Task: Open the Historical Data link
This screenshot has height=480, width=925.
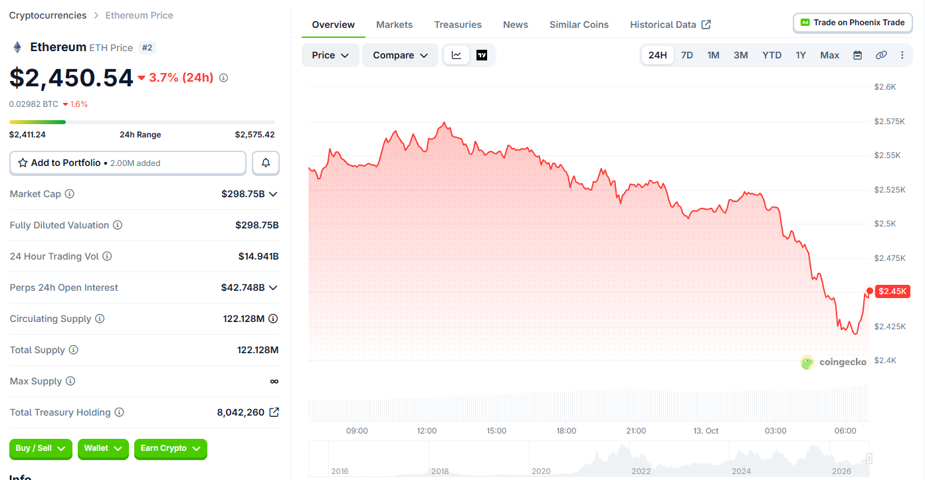Action: click(670, 25)
